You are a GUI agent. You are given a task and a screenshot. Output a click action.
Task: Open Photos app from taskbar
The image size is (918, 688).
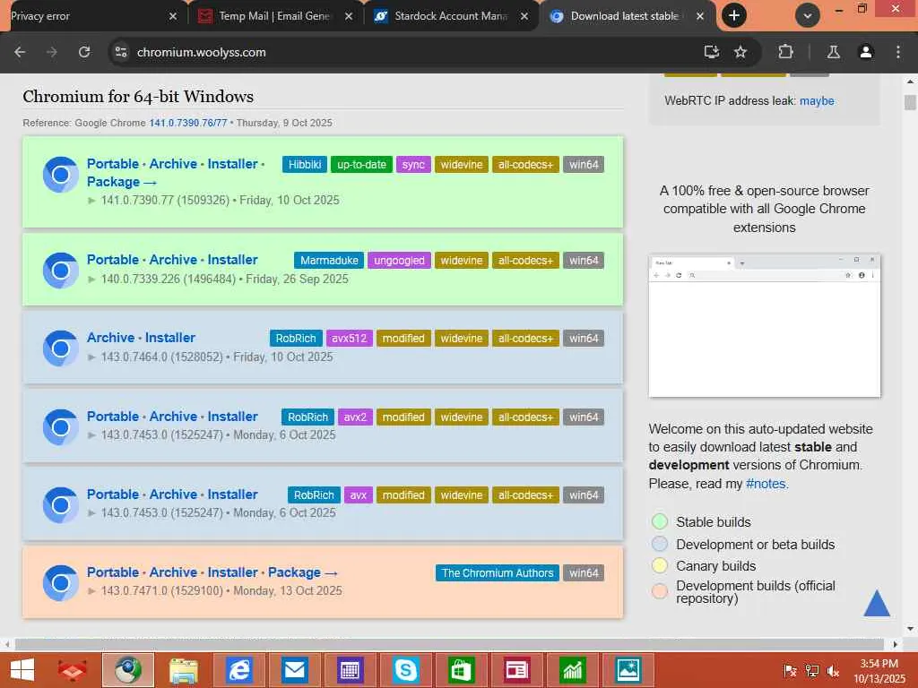[x=628, y=670]
